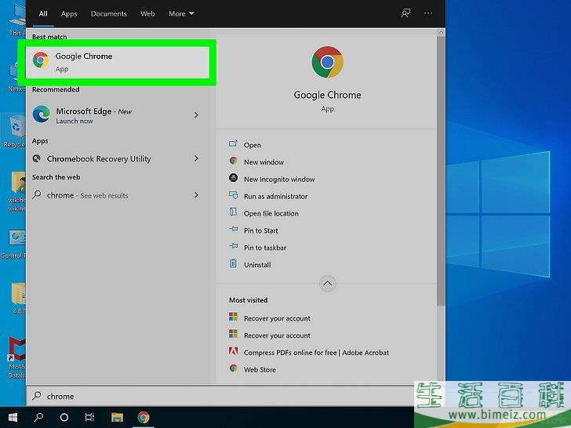571x428 pixels.
Task: Click the Chromebook Recovery Utility icon
Action: point(36,158)
